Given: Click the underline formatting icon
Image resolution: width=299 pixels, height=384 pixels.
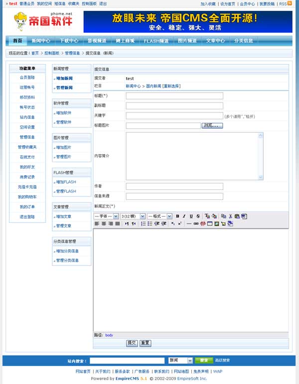Looking at the screenshot, I should pyautogui.click(x=191, y=216).
